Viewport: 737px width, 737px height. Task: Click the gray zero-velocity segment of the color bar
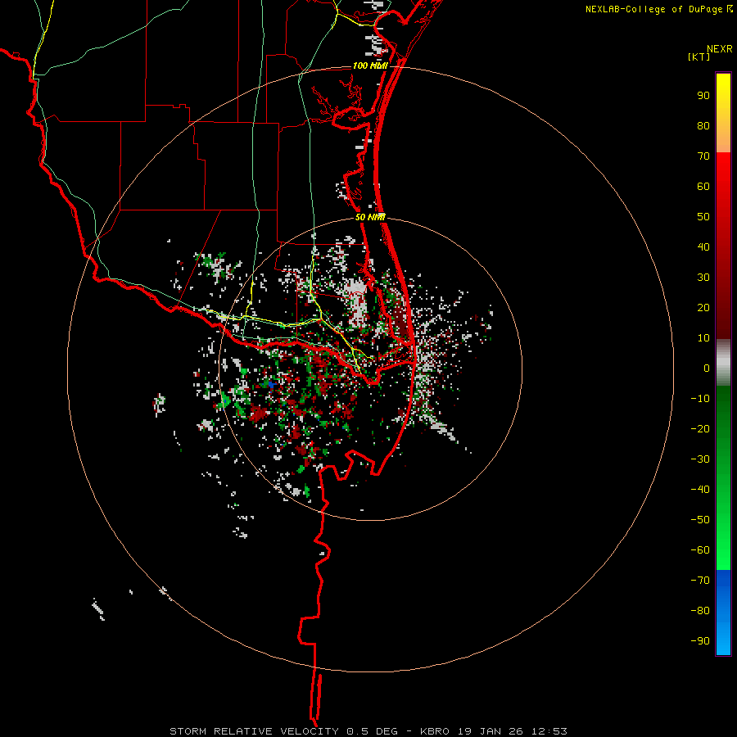coord(723,363)
